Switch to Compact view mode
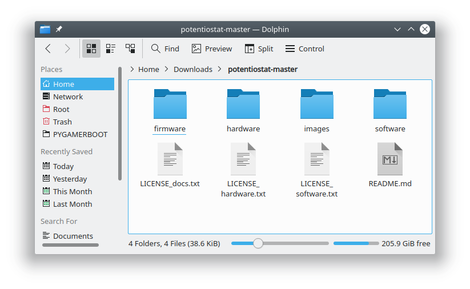470x289 pixels. 111,49
